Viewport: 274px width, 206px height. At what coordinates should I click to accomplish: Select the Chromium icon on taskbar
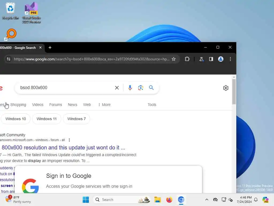coord(181,200)
